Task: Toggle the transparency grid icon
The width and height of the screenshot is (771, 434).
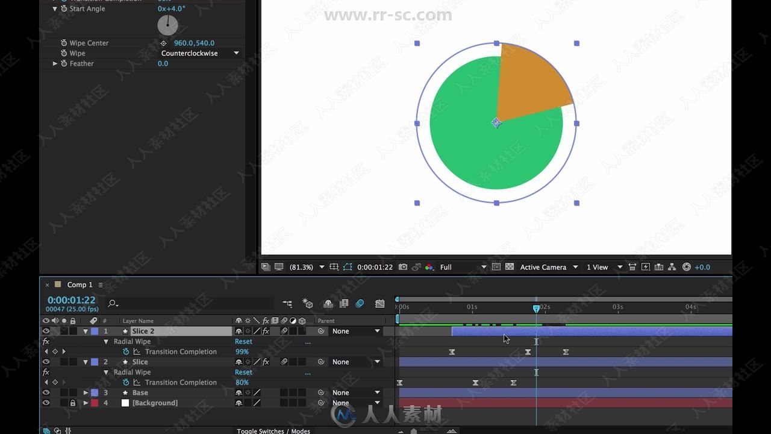Action: tap(510, 267)
